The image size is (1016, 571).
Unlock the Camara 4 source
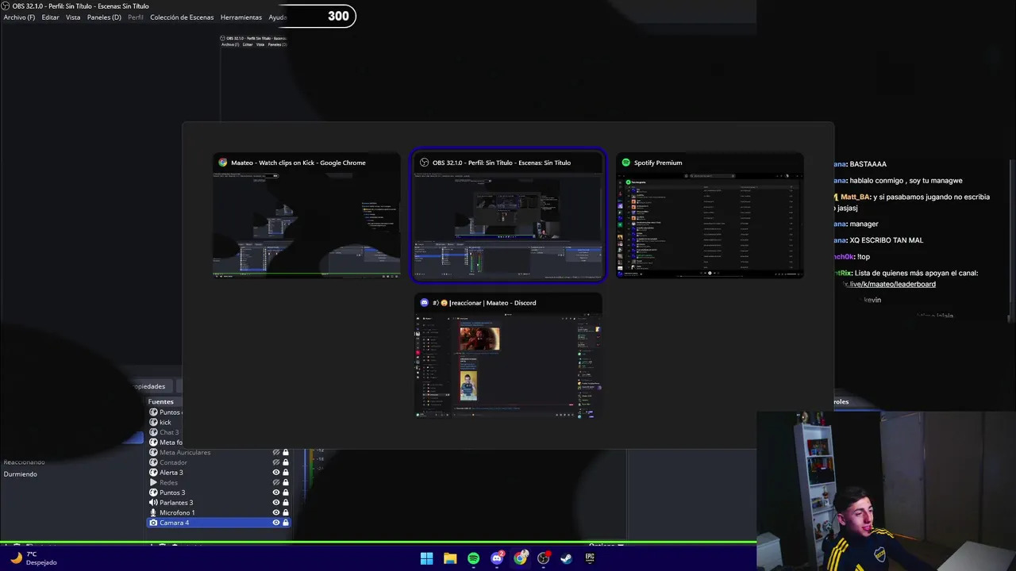click(x=286, y=523)
